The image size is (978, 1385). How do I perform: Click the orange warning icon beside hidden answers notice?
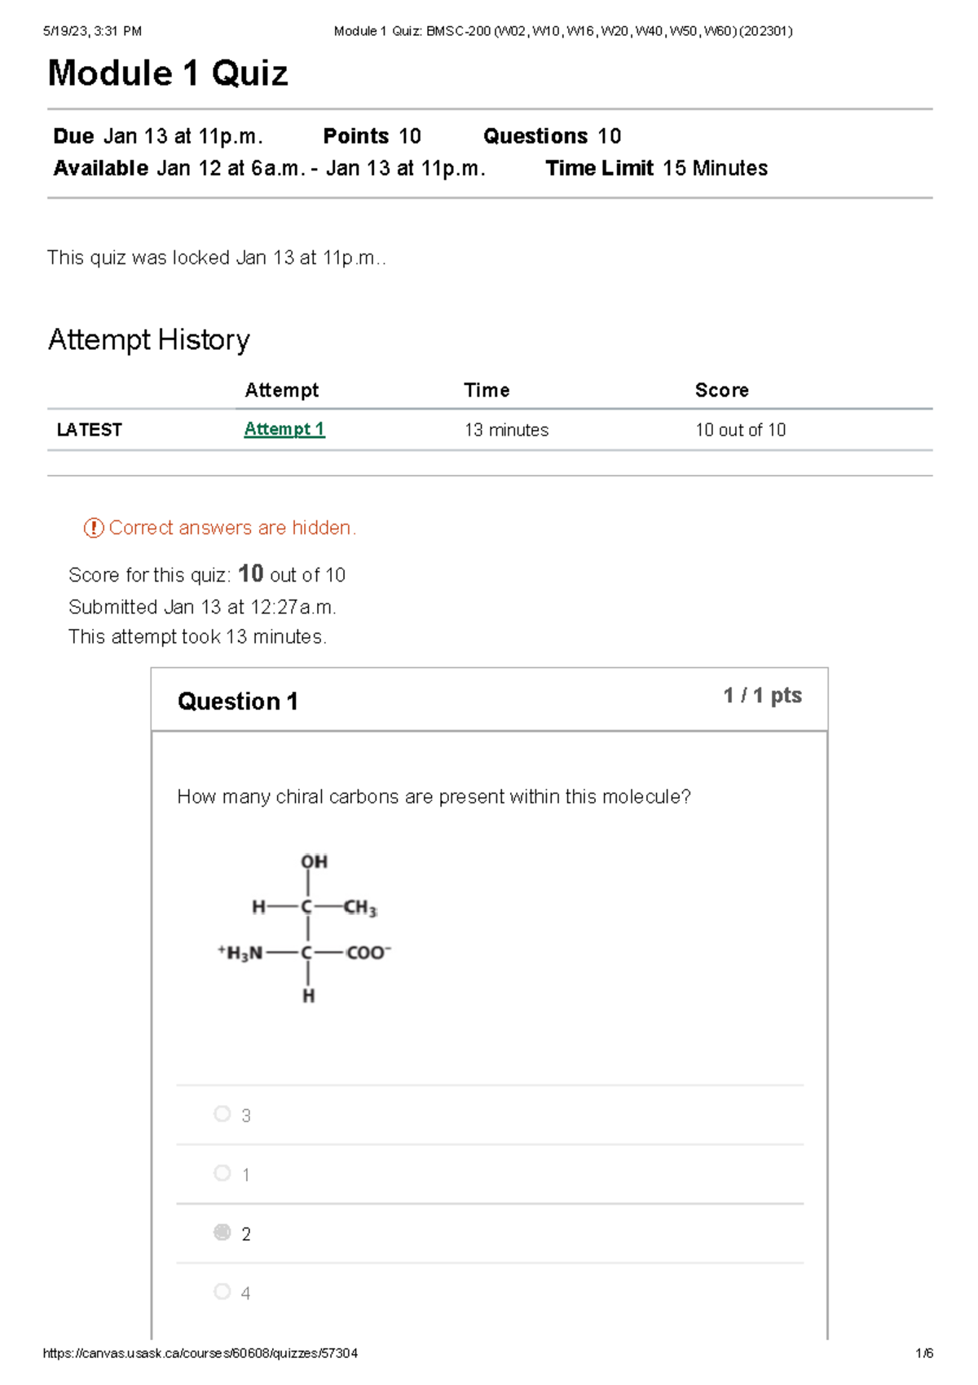tap(92, 527)
